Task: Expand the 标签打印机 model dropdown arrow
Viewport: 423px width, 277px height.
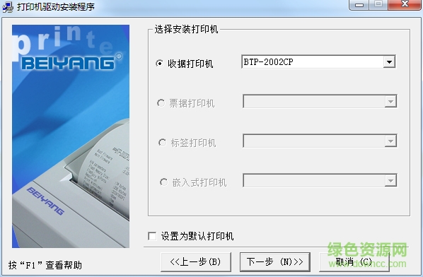Action: click(x=390, y=141)
